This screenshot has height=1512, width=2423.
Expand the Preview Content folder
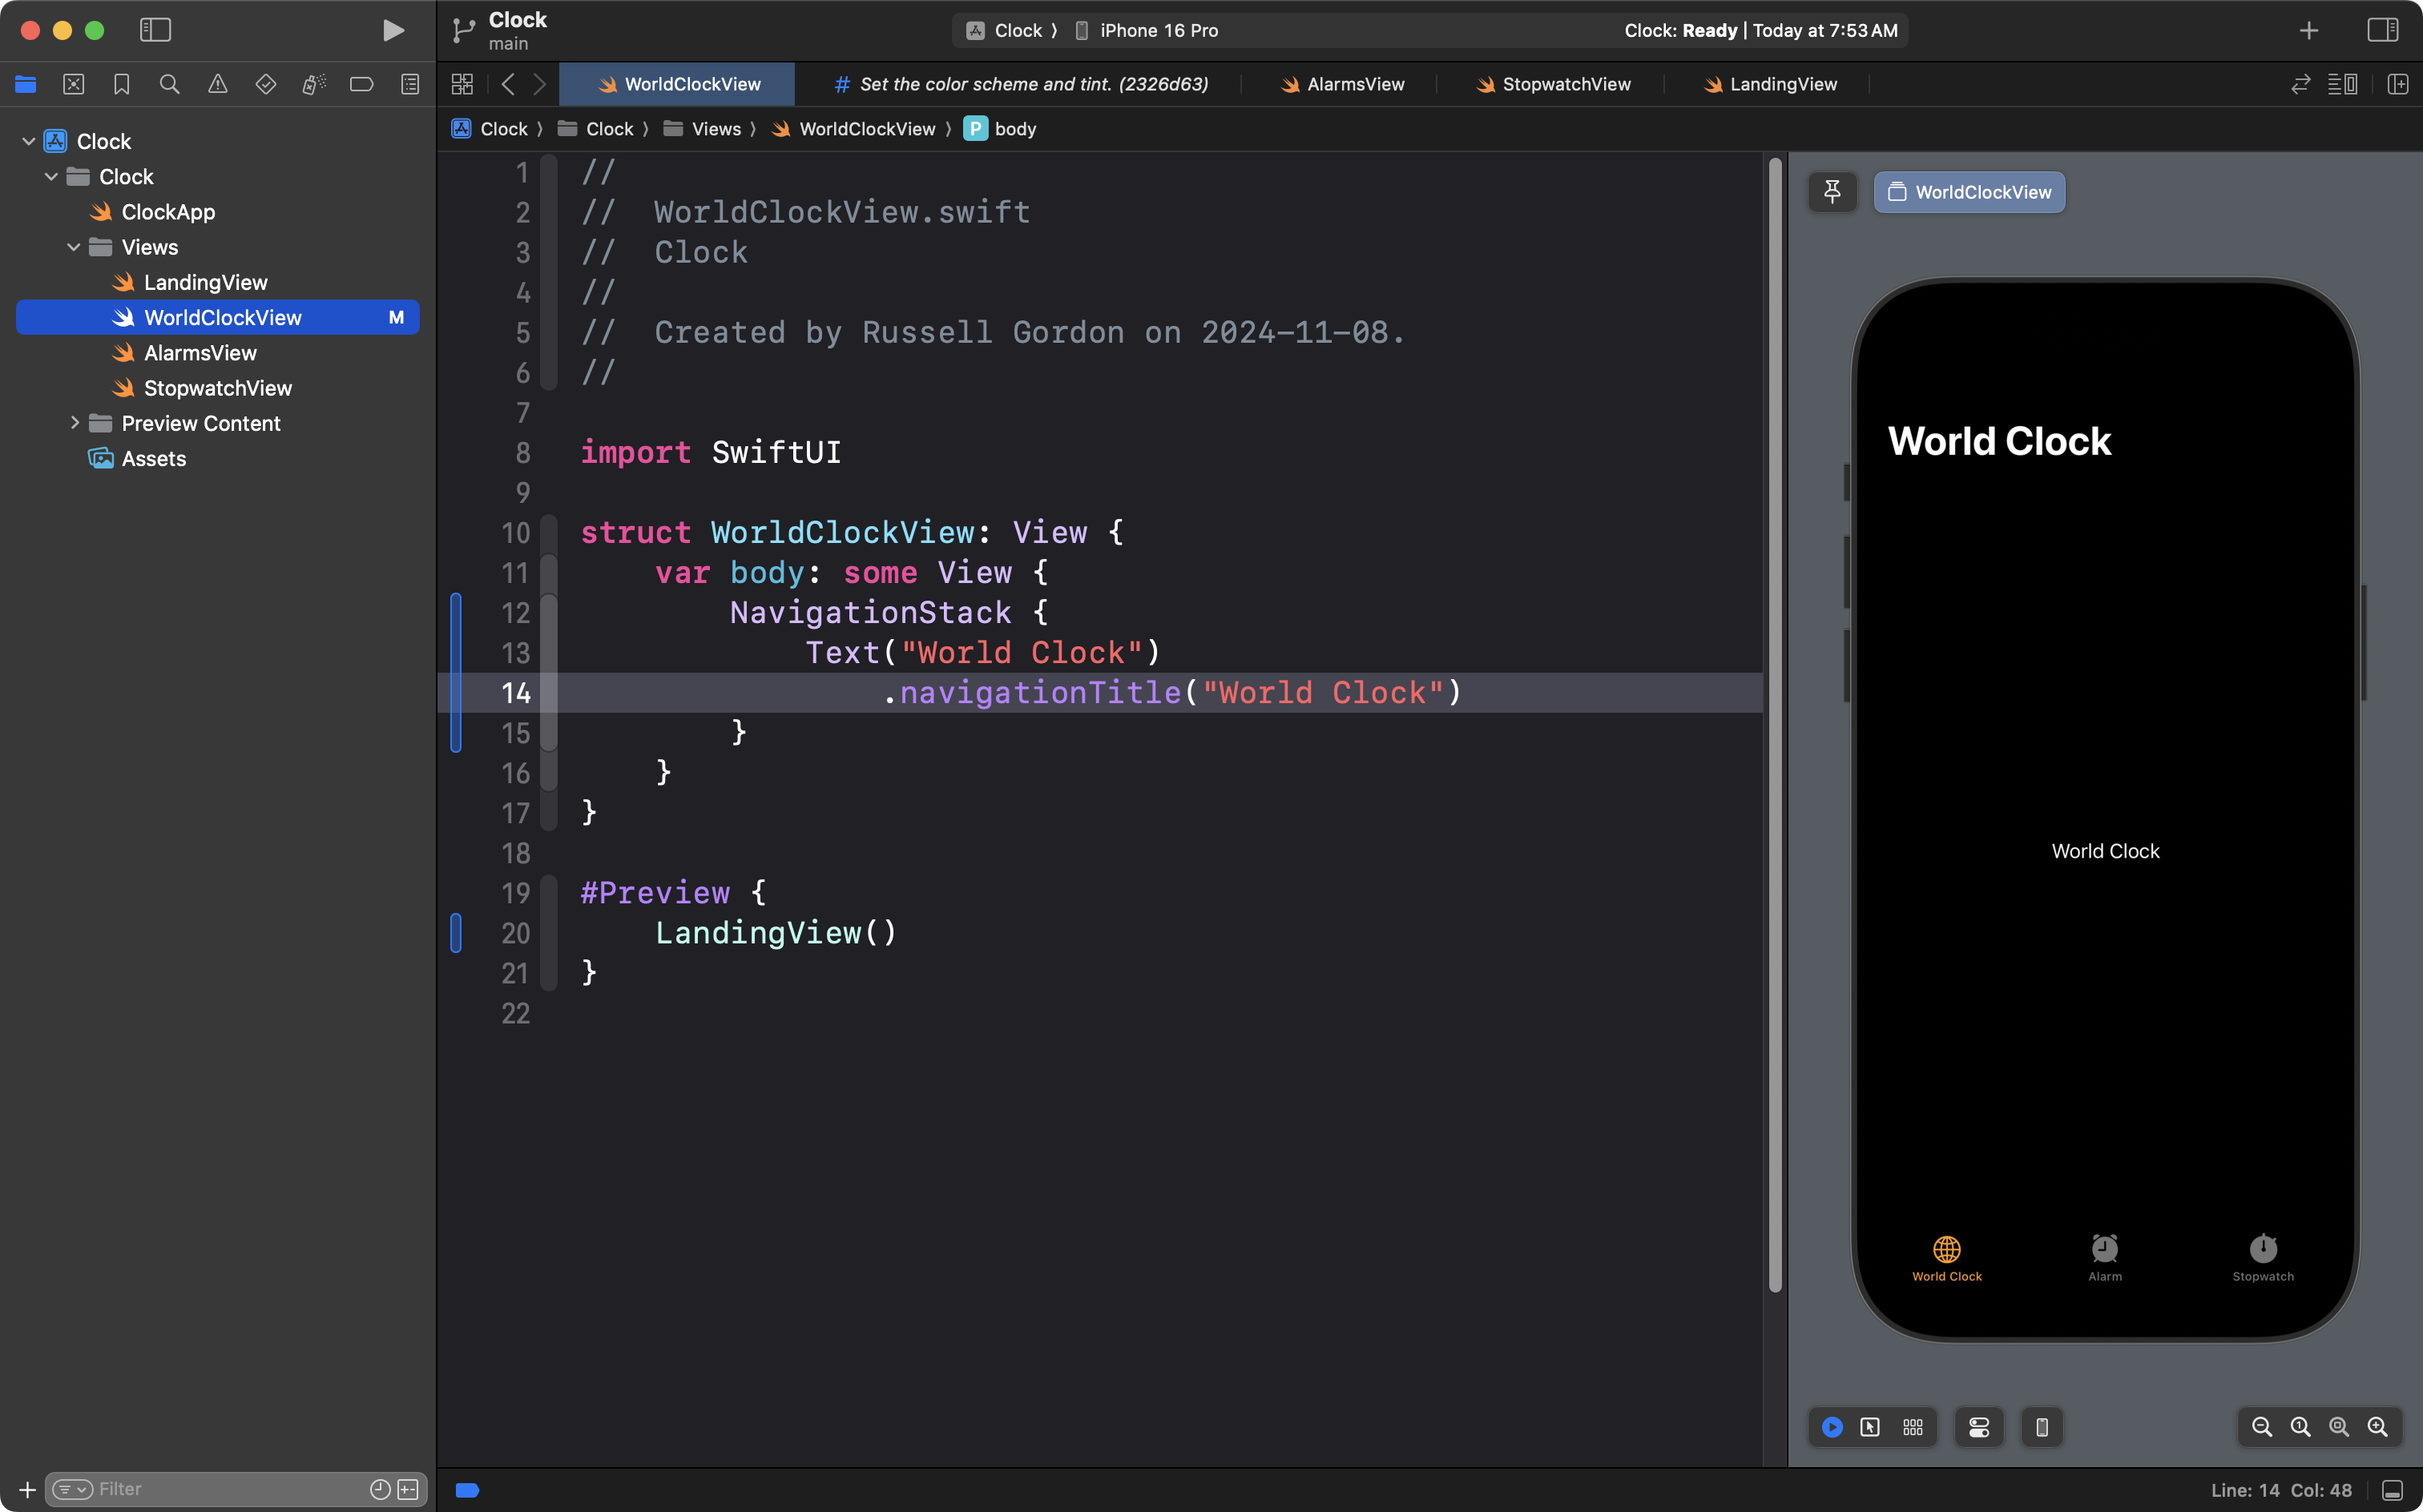(x=74, y=423)
